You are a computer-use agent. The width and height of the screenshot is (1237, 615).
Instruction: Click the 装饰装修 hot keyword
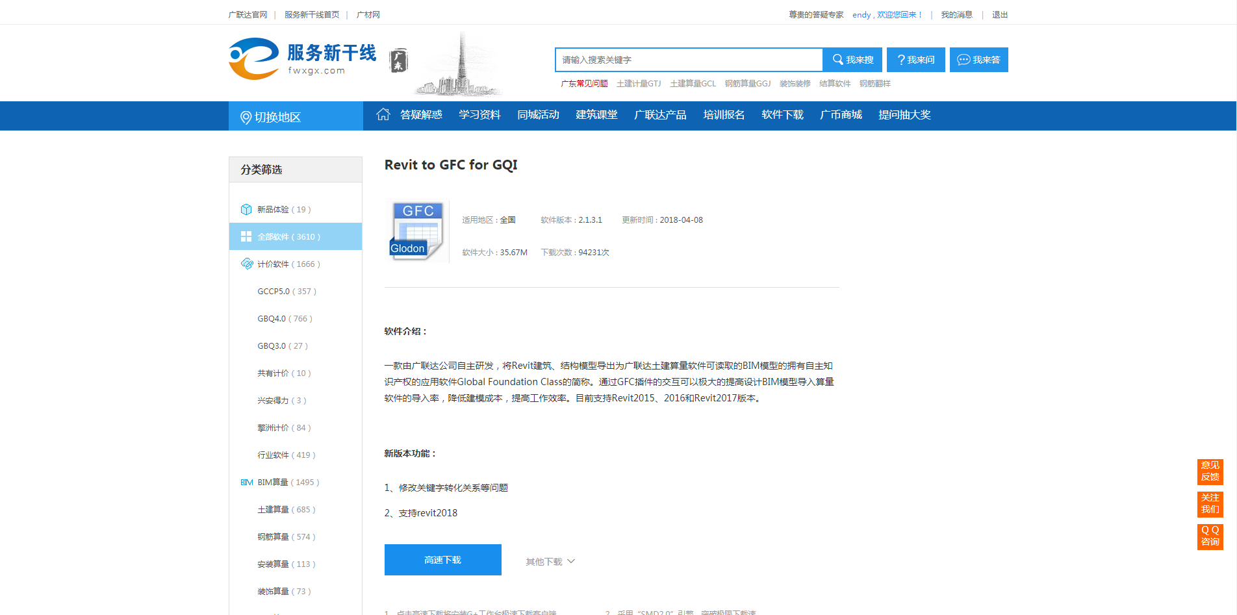pyautogui.click(x=795, y=84)
